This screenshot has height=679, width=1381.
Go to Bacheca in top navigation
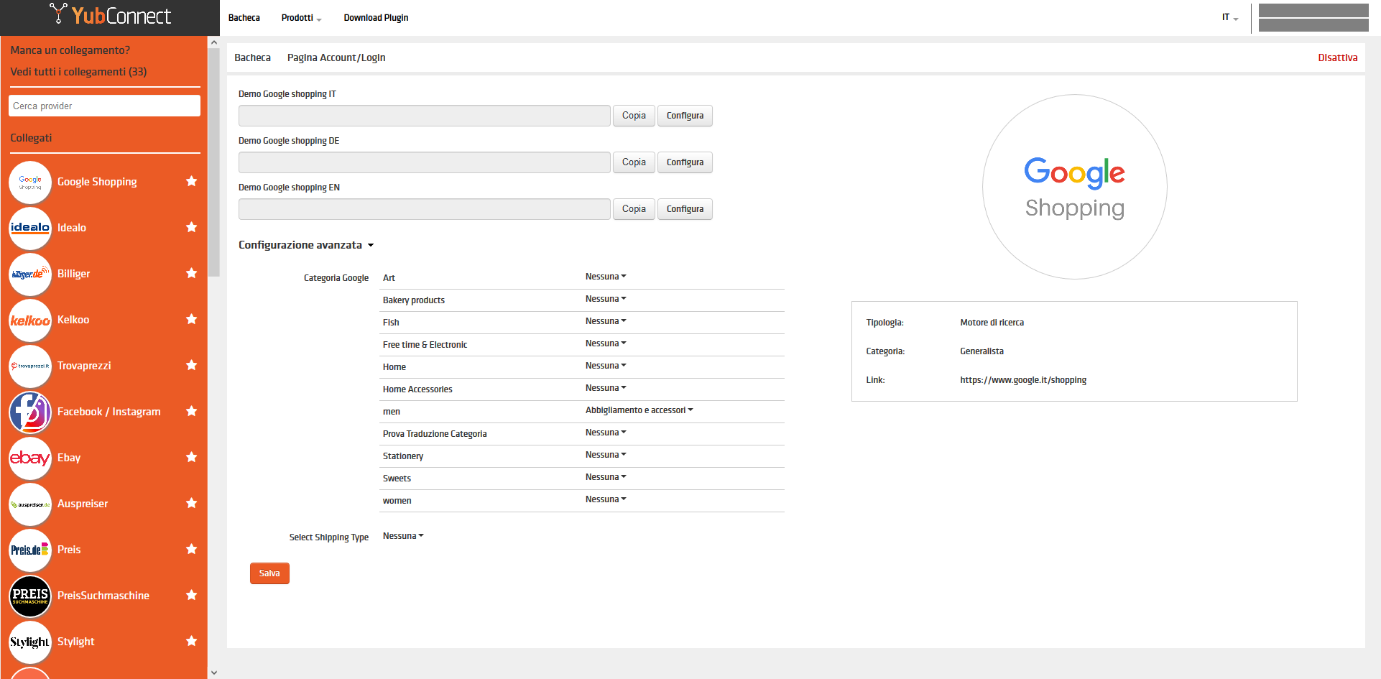point(244,18)
